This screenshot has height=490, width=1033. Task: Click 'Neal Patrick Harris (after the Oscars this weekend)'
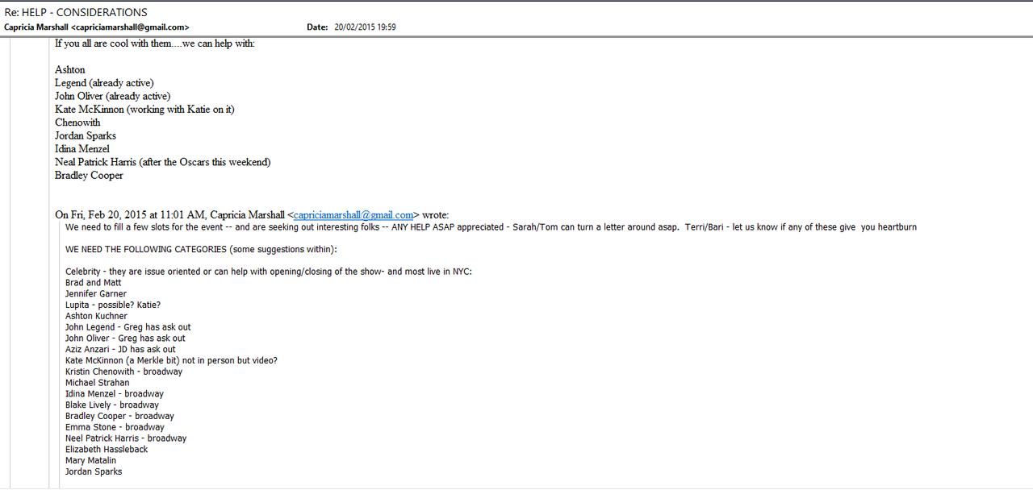(162, 162)
